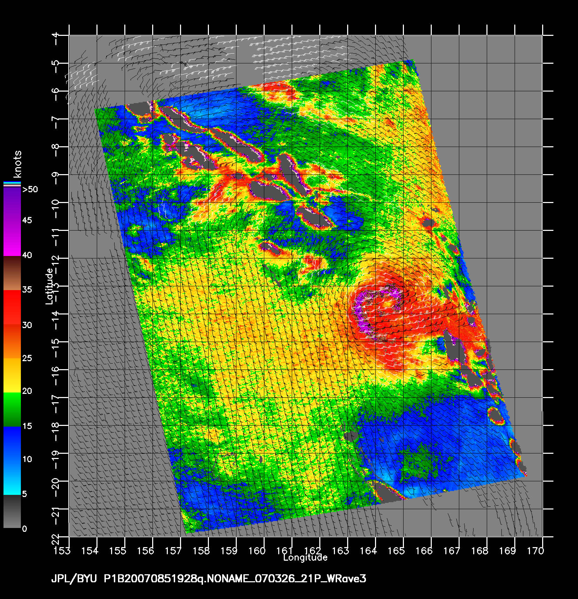Click the yellow 20–25 knots colorbar segment
The image size is (578, 599).
[12, 375]
